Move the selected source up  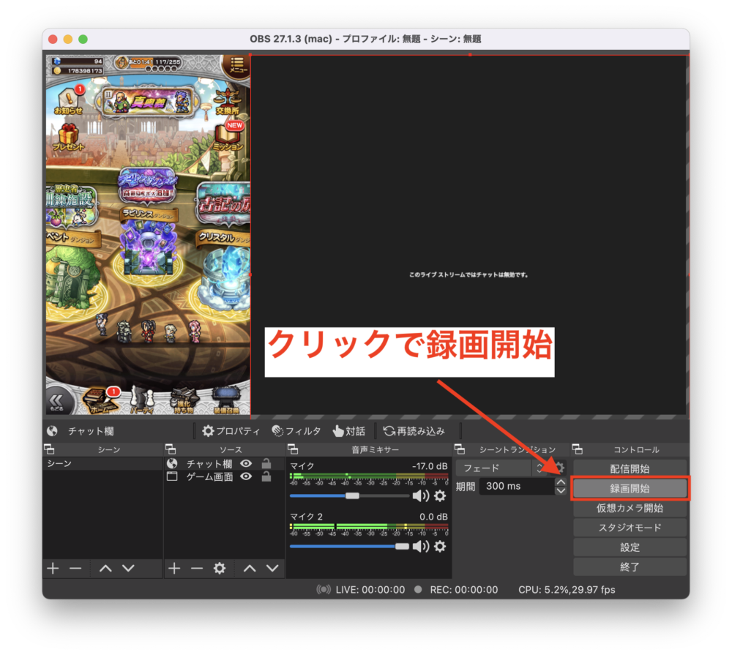tap(250, 568)
